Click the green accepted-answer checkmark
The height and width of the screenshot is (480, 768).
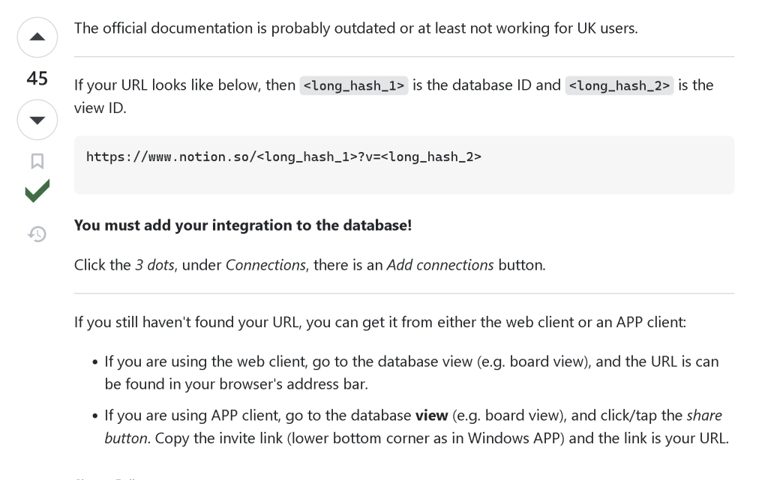coord(37,191)
